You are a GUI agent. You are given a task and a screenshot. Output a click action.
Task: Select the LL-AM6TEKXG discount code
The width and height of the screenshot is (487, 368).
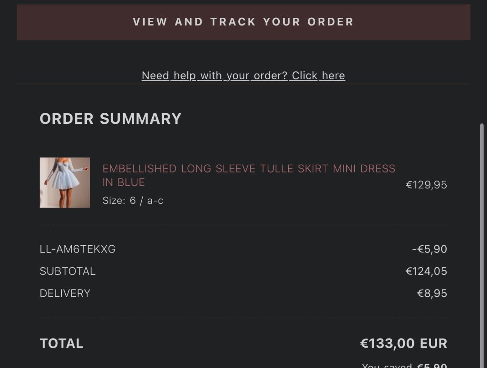(77, 249)
